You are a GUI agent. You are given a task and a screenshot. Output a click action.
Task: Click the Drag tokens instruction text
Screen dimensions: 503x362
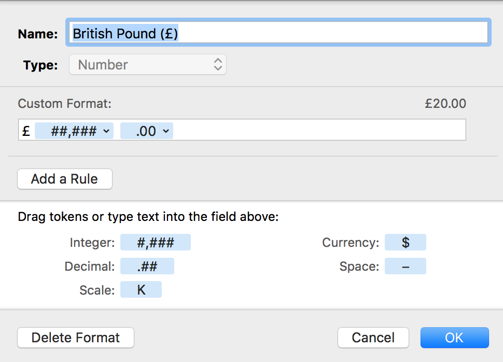(x=148, y=217)
